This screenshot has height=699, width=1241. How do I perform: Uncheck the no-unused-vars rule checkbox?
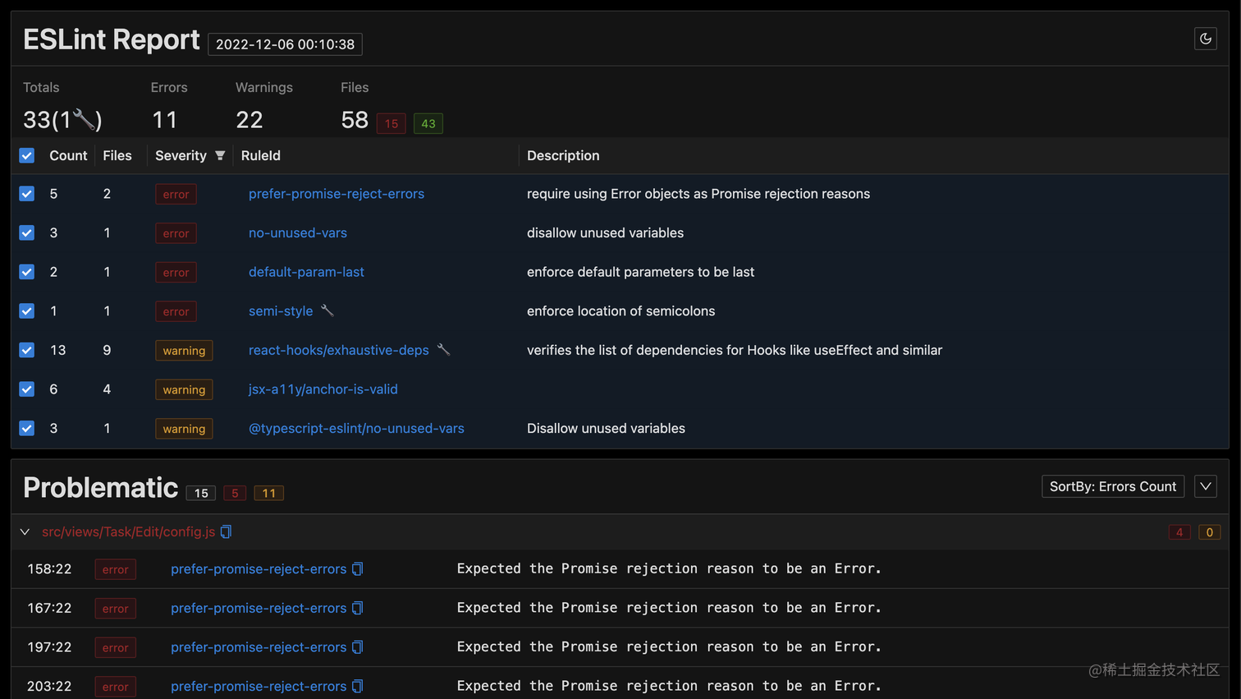pyautogui.click(x=26, y=232)
